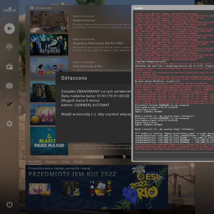214x214 pixels.
Task: Click 'No pure server whitelist' console line
Action: (x=157, y=81)
